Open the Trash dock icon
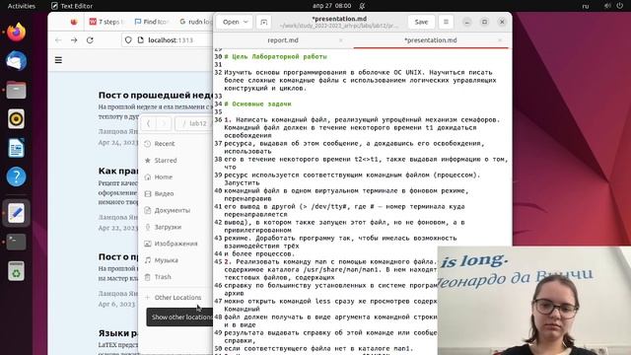Viewport: 631px width, 355px height. (16, 271)
